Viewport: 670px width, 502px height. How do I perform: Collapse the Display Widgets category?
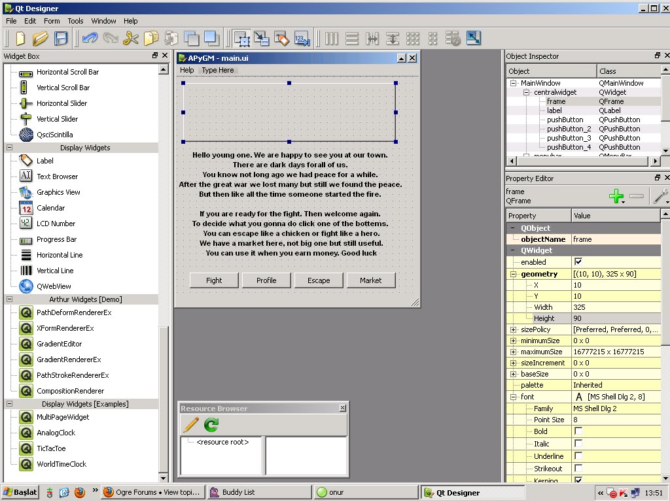[x=9, y=147]
